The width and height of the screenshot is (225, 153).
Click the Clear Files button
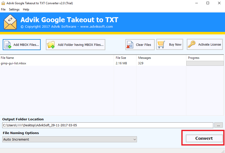point(140,45)
